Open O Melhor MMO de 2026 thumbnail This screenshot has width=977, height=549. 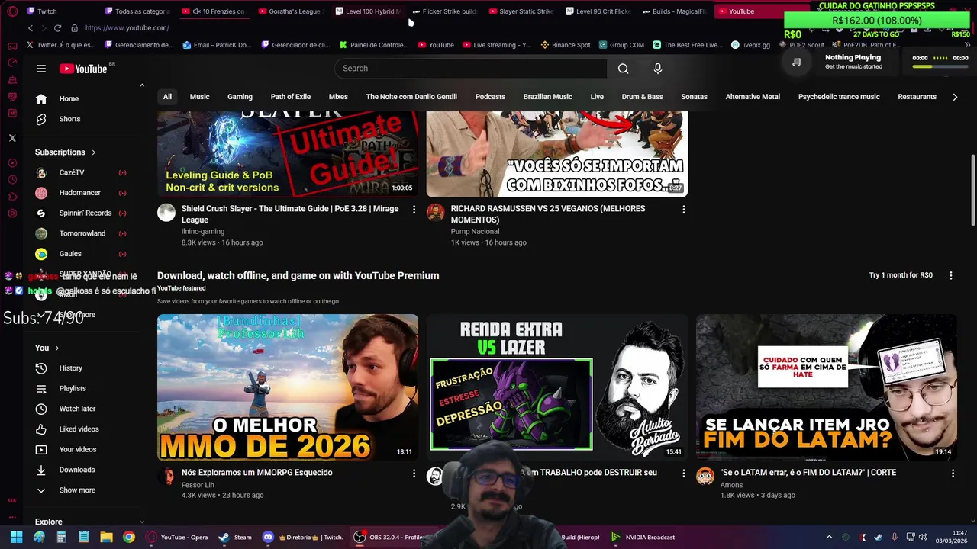288,387
